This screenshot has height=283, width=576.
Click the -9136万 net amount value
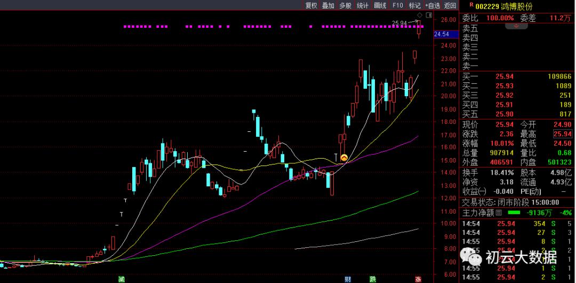click(x=540, y=213)
